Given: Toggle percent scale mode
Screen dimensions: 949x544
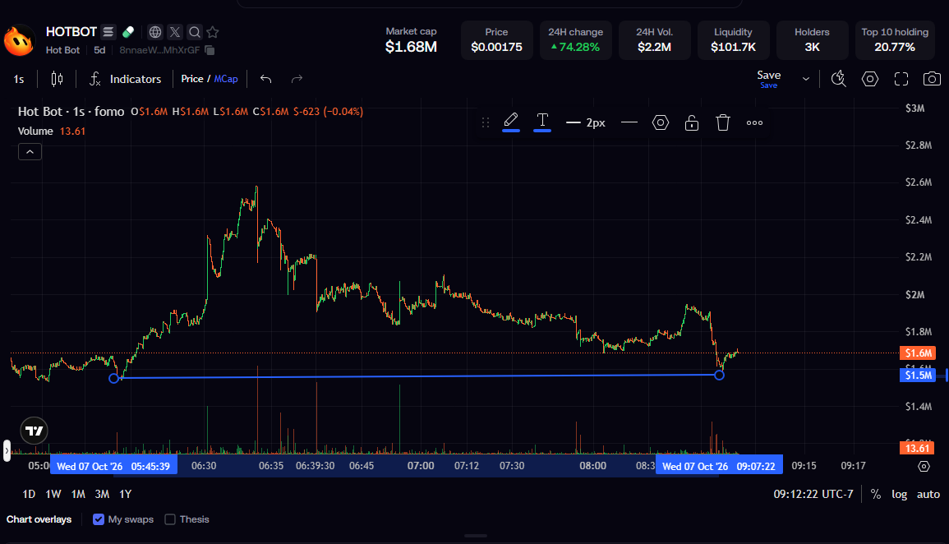Looking at the screenshot, I should (x=876, y=495).
